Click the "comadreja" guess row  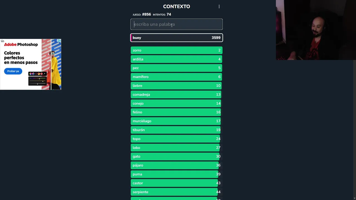coord(177,95)
